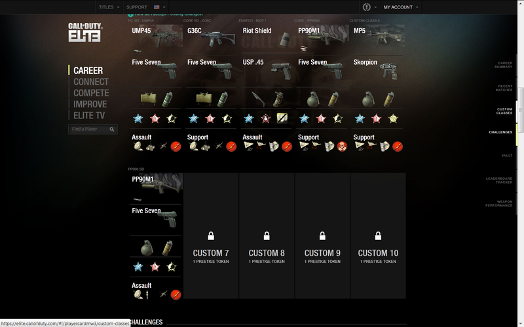Open the US flag language dropdown
This screenshot has width=524, height=327.
click(x=159, y=7)
